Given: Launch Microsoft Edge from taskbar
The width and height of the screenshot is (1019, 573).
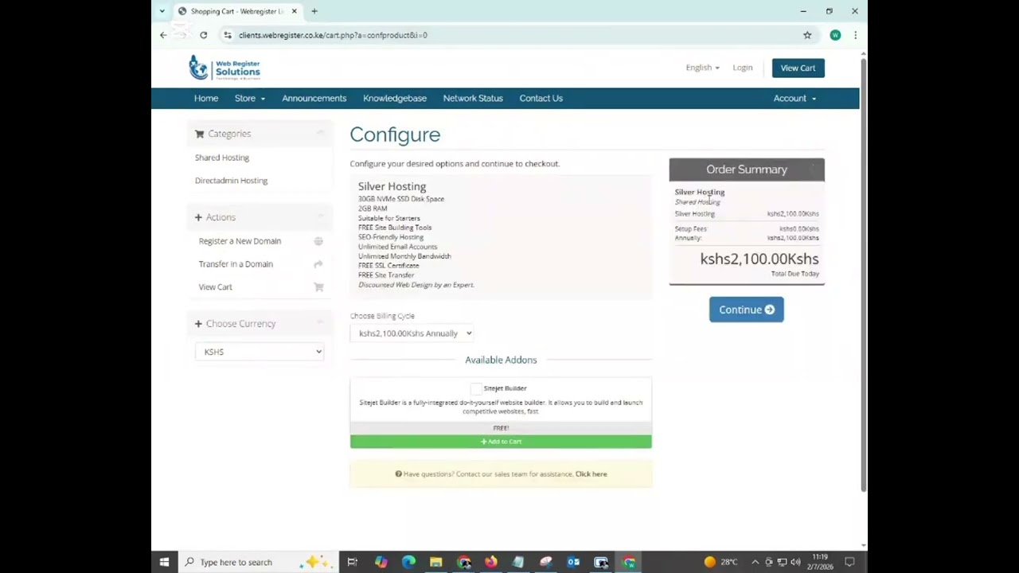Looking at the screenshot, I should 408,562.
